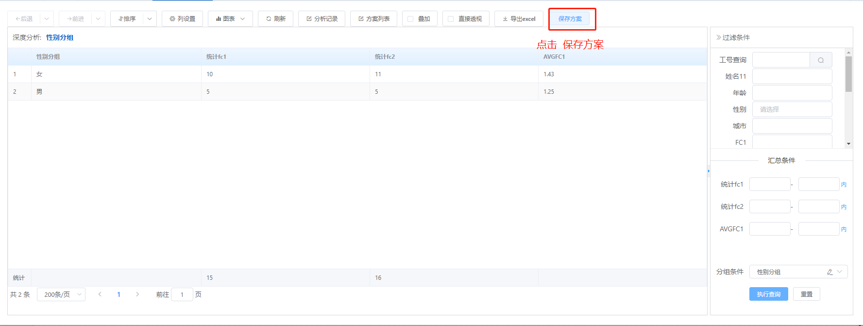Click the search icon beside 工号查询
Viewport: 863px width, 326px height.
tap(821, 60)
